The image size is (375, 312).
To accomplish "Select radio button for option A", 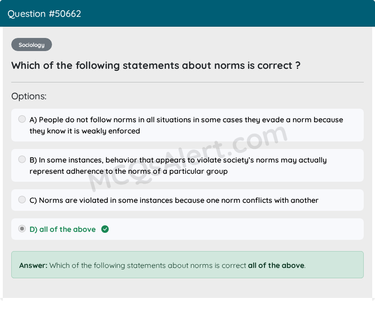I will pyautogui.click(x=22, y=119).
